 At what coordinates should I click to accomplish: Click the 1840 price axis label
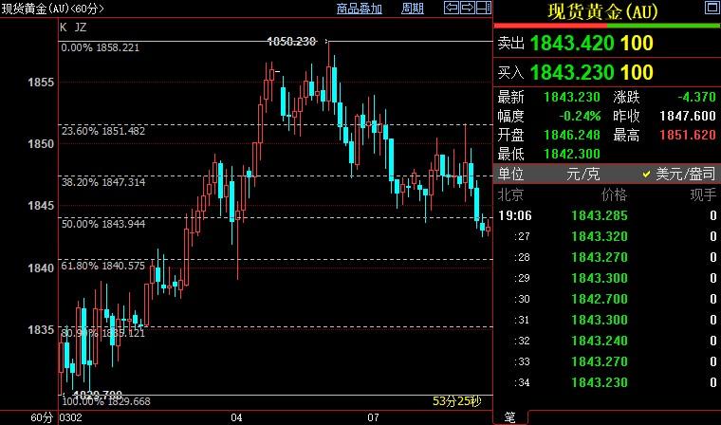41,268
